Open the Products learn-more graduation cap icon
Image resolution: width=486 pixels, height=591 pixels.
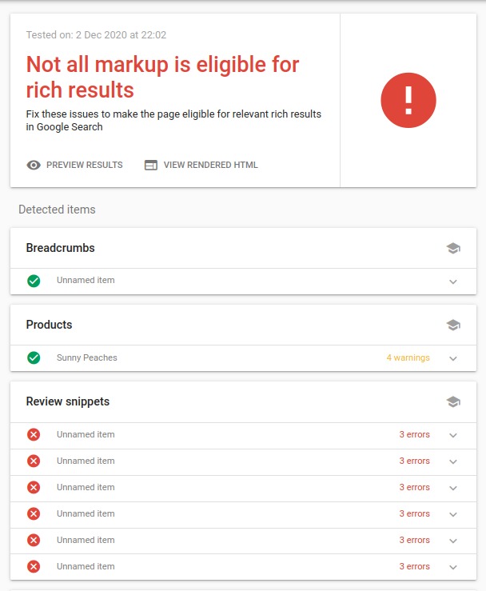[453, 325]
